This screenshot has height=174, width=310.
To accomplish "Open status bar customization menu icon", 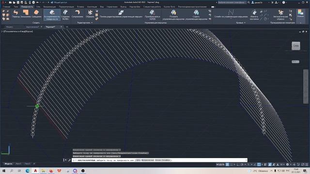I will pos(307,164).
